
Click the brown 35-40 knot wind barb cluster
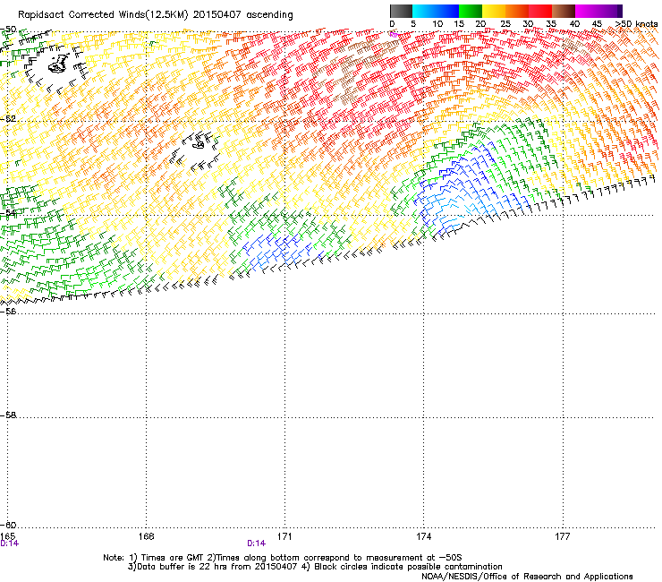click(x=353, y=70)
